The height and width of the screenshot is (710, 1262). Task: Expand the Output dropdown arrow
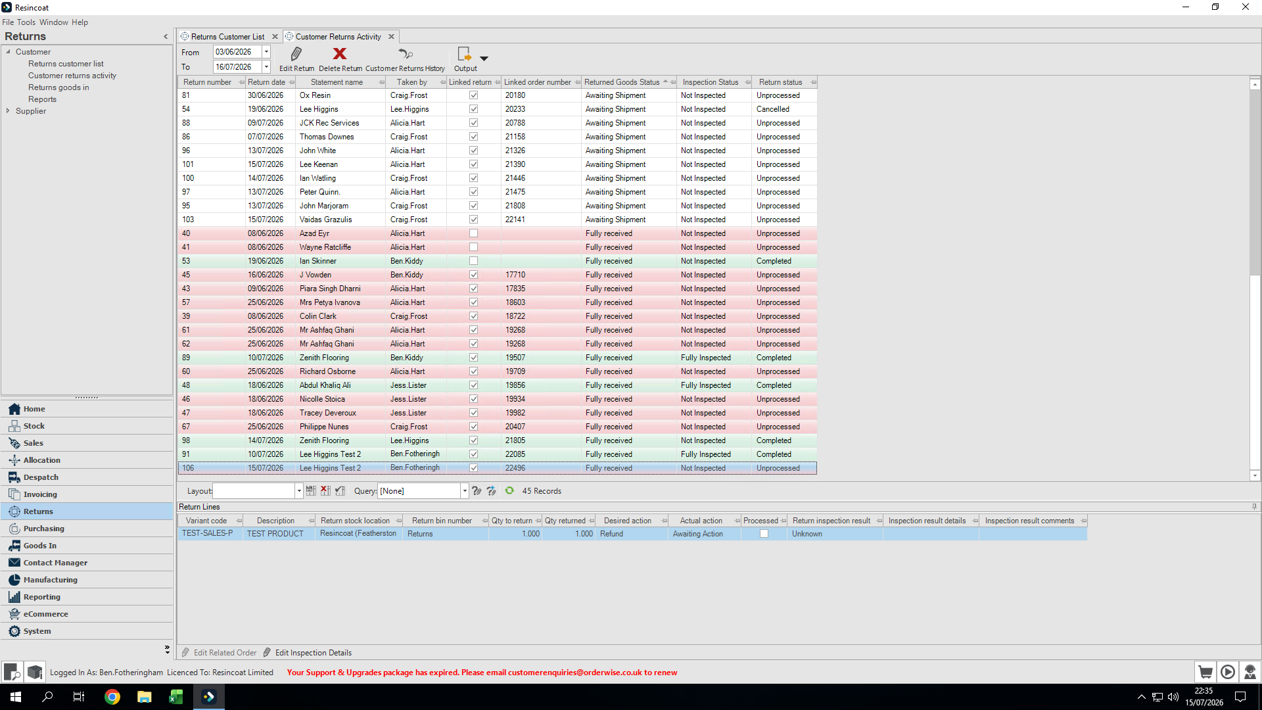(484, 58)
